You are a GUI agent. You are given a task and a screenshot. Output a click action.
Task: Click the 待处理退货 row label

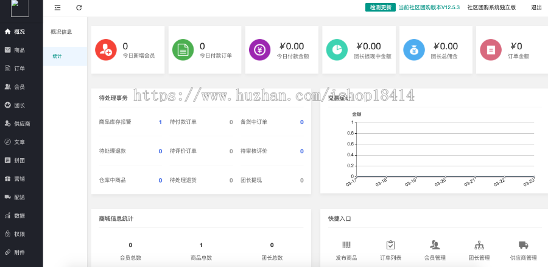coord(183,181)
